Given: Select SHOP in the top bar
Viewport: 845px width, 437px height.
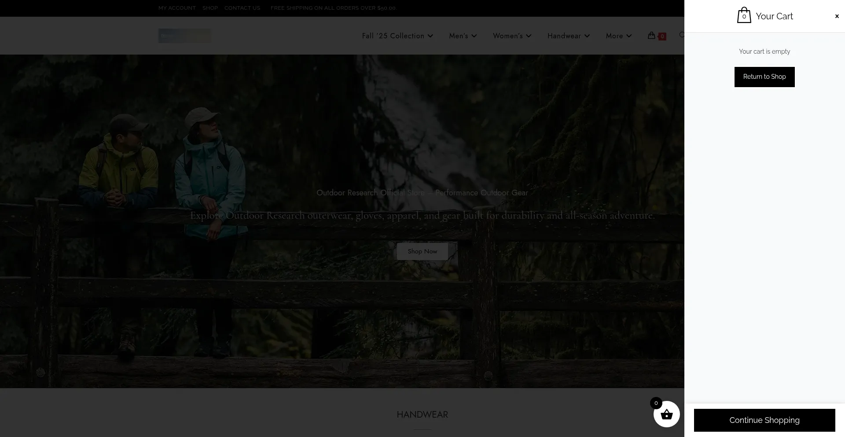Looking at the screenshot, I should pyautogui.click(x=210, y=8).
